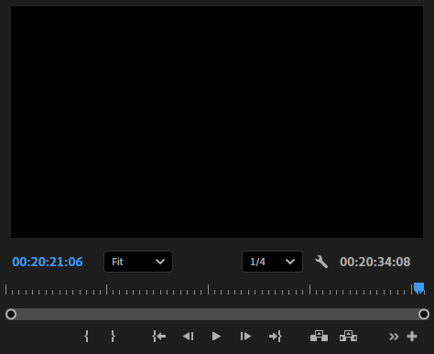Click the Lift button
The image size is (434, 354).
319,336
